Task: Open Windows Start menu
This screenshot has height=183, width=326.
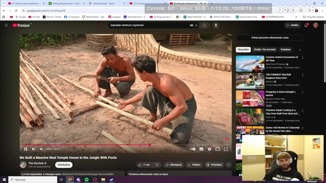Action: [4, 180]
